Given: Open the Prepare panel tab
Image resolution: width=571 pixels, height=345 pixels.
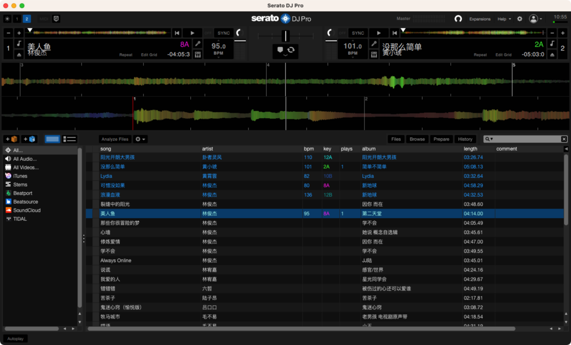Looking at the screenshot, I should coord(441,139).
